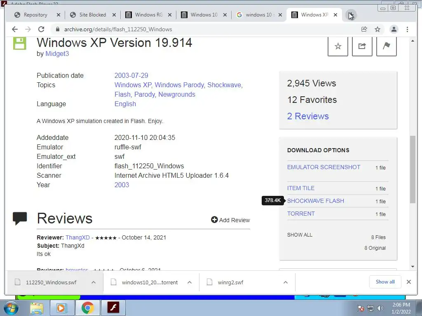This screenshot has height=316, width=422.
Task: Click Add Review
Action: 231,220
